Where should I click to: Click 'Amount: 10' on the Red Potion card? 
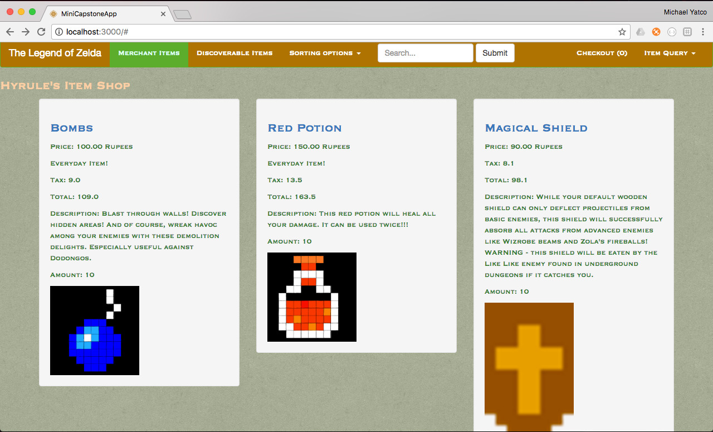pos(290,242)
